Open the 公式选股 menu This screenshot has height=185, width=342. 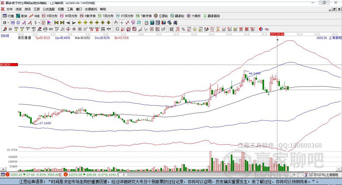click(48, 9)
